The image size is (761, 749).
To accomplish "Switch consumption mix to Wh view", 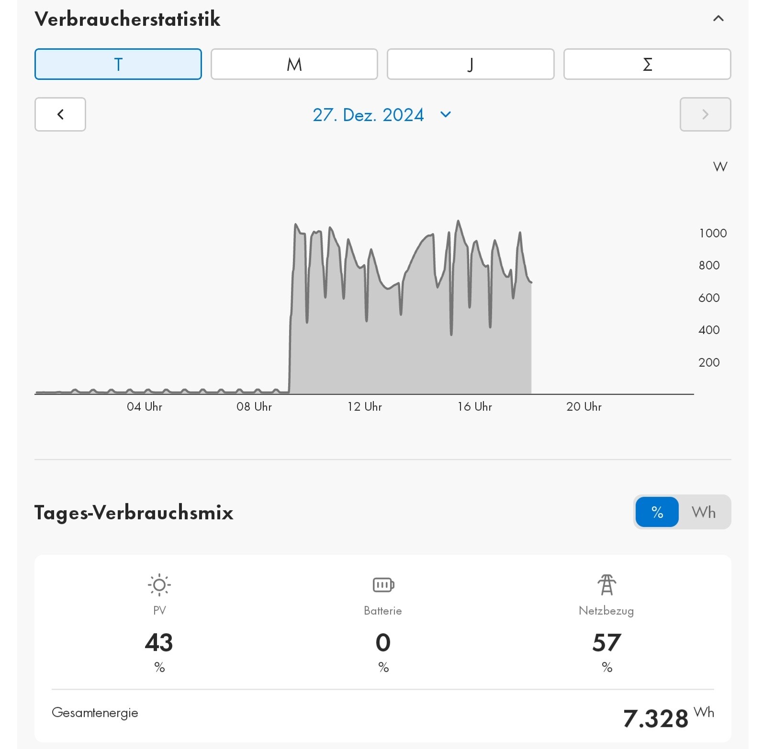I will (704, 512).
